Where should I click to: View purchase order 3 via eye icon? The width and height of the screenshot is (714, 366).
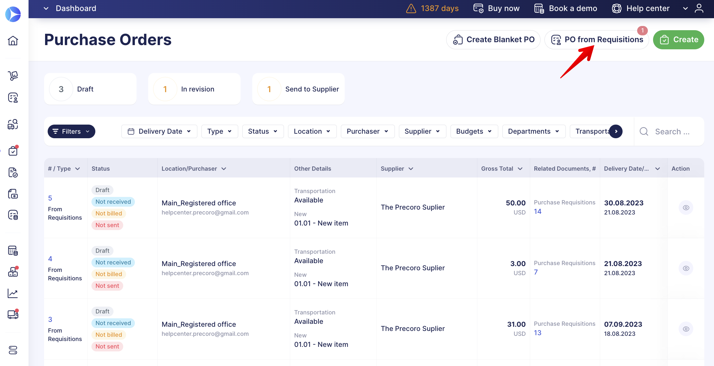686,329
